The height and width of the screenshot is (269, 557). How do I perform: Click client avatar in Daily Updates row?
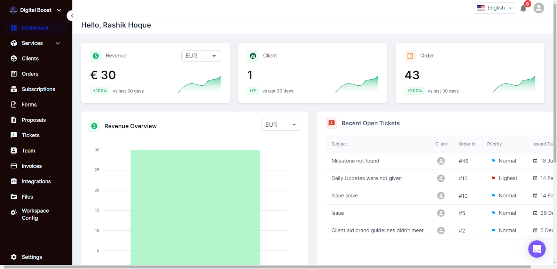441,178
